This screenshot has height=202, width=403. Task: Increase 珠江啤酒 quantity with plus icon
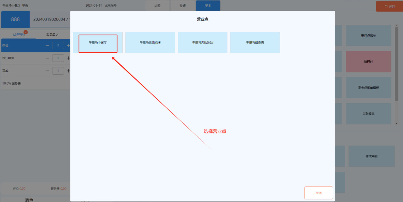pos(68,58)
